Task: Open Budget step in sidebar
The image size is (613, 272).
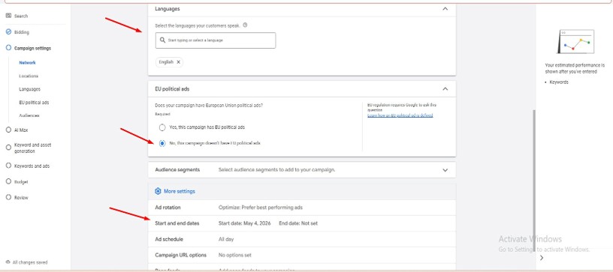Action: click(21, 182)
